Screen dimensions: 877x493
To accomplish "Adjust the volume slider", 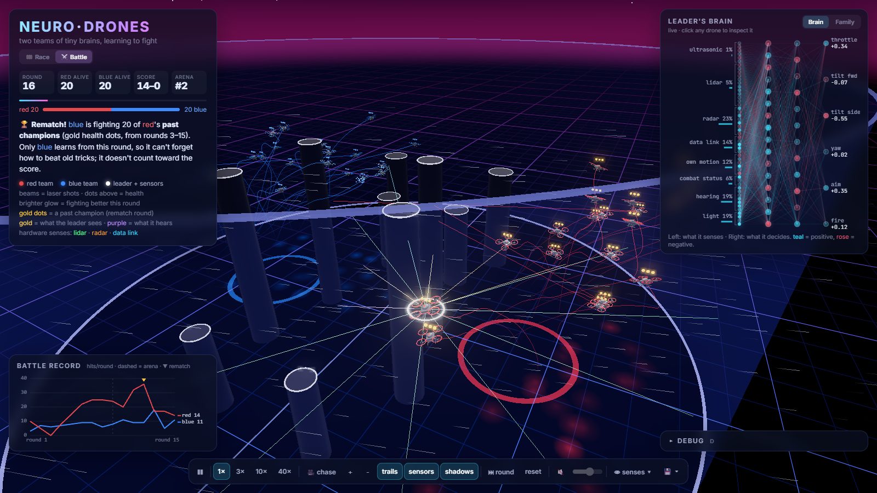I will 587,472.
